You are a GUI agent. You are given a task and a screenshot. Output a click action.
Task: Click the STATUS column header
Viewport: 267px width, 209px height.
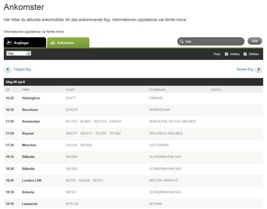216,89
